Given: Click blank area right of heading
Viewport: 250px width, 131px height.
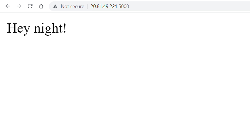Looking at the screenshot, I should [x=158, y=28].
